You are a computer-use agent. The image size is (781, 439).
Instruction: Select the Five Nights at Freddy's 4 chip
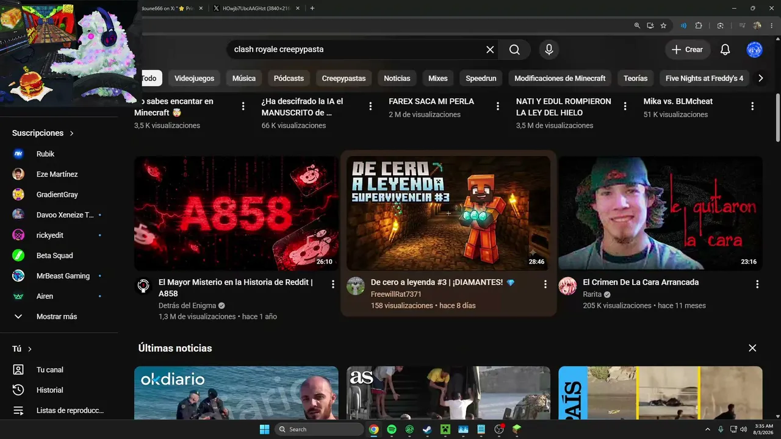[704, 78]
